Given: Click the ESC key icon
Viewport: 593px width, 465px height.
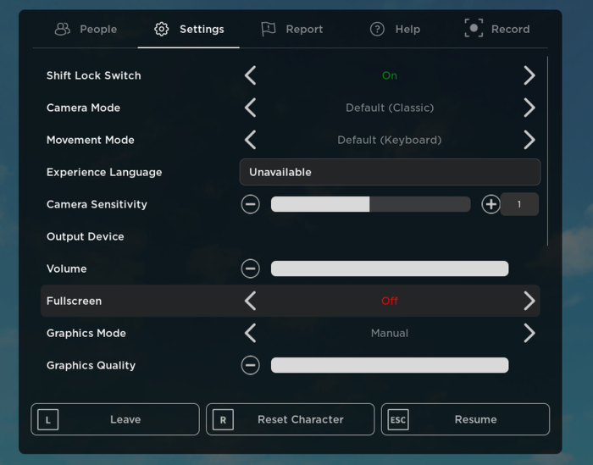Looking at the screenshot, I should pyautogui.click(x=398, y=419).
